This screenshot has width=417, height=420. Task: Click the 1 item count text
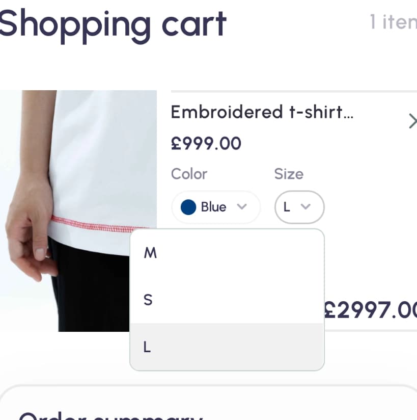(393, 22)
